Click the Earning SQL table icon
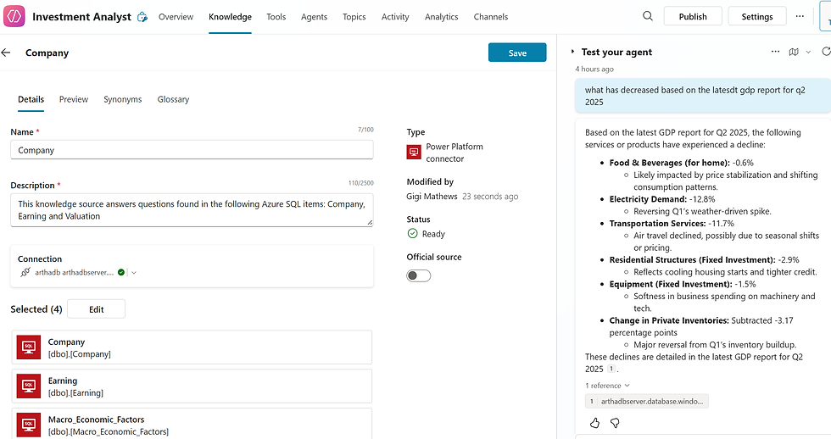Screen dimensions: 831x439 click(28, 386)
